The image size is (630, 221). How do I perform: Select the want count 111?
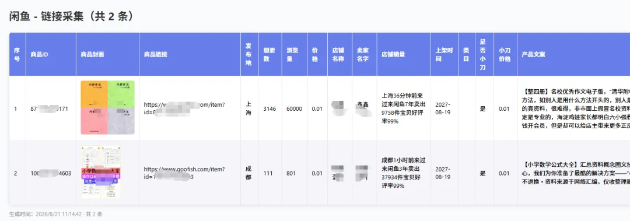pyautogui.click(x=268, y=173)
